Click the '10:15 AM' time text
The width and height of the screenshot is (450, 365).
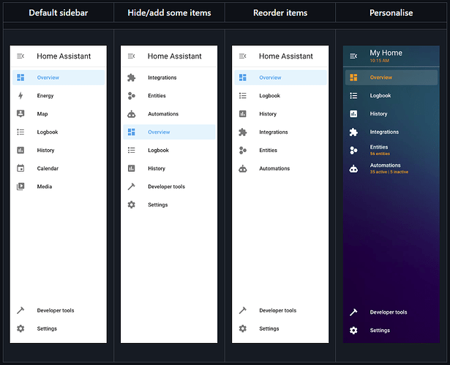(x=380, y=61)
